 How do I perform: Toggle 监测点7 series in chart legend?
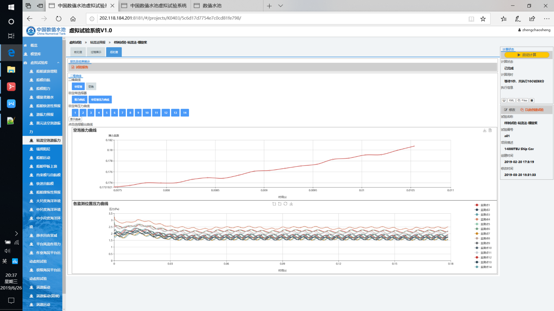coord(482,234)
